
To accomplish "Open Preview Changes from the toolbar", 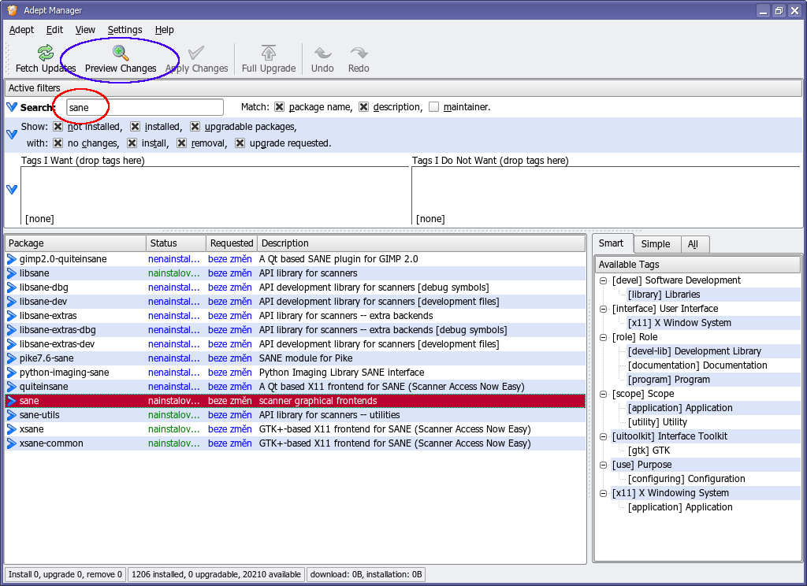I will tap(121, 54).
